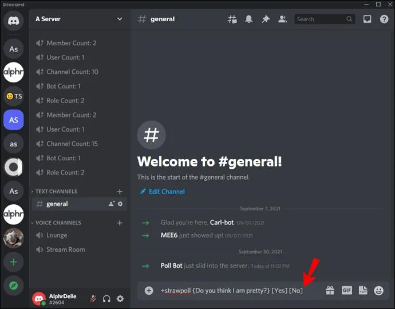Select the photo avatar server icon
This screenshot has width=395, height=309.
tap(14, 238)
